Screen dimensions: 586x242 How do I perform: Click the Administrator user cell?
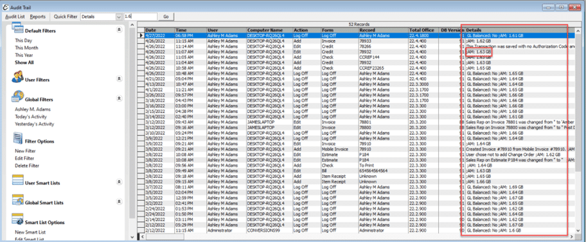tap(226, 230)
